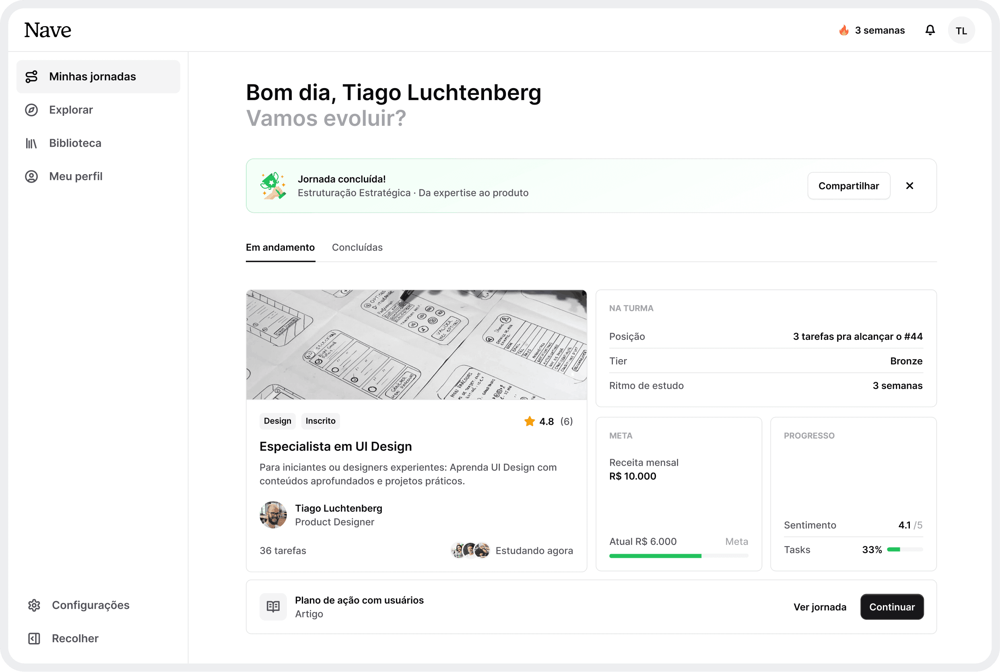Click the Compartilhar button
This screenshot has height=672, width=1000.
click(849, 185)
